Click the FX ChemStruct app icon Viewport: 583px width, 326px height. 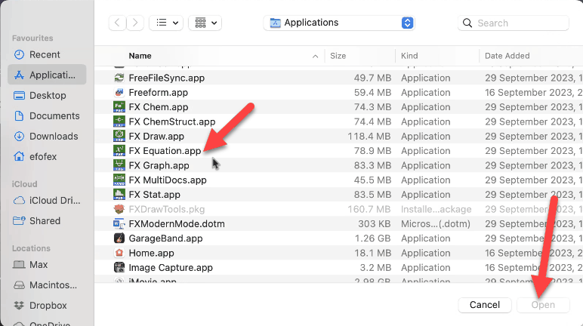119,121
